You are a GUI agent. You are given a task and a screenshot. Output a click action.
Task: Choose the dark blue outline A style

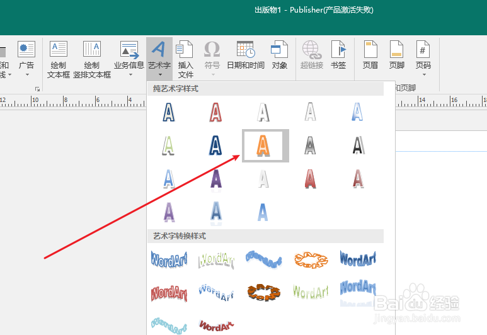[x=169, y=112]
